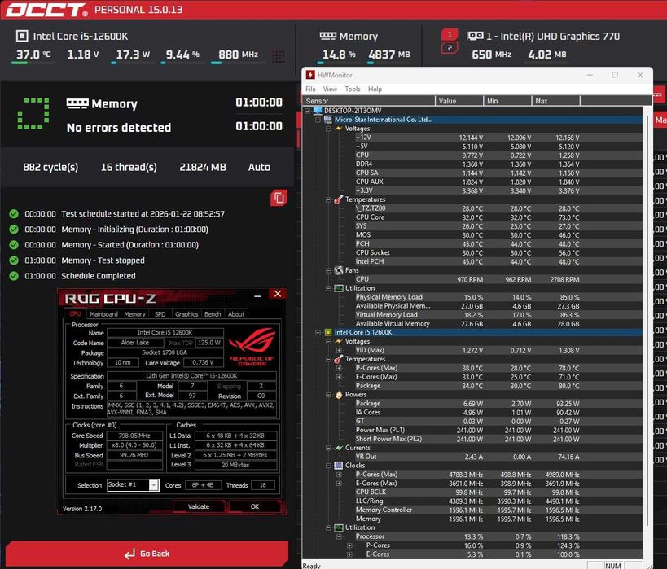The width and height of the screenshot is (667, 569).
Task: Open the View menu in HWMonitor
Action: (x=330, y=89)
